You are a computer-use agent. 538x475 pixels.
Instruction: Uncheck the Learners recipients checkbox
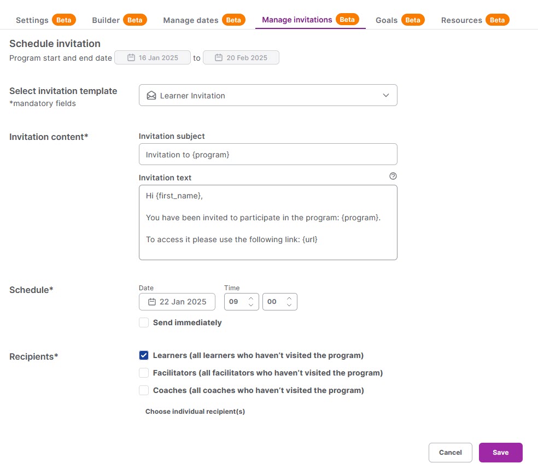point(144,355)
